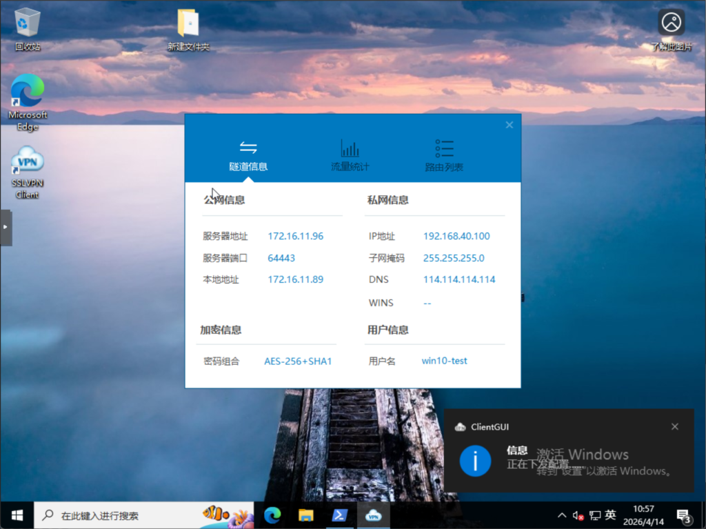
Task: Click the 隧道信息 tunnel arrows icon
Action: click(x=248, y=147)
